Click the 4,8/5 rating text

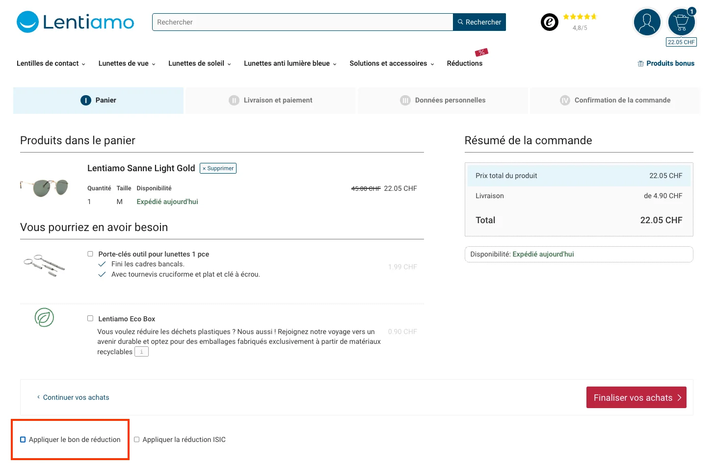click(x=580, y=28)
